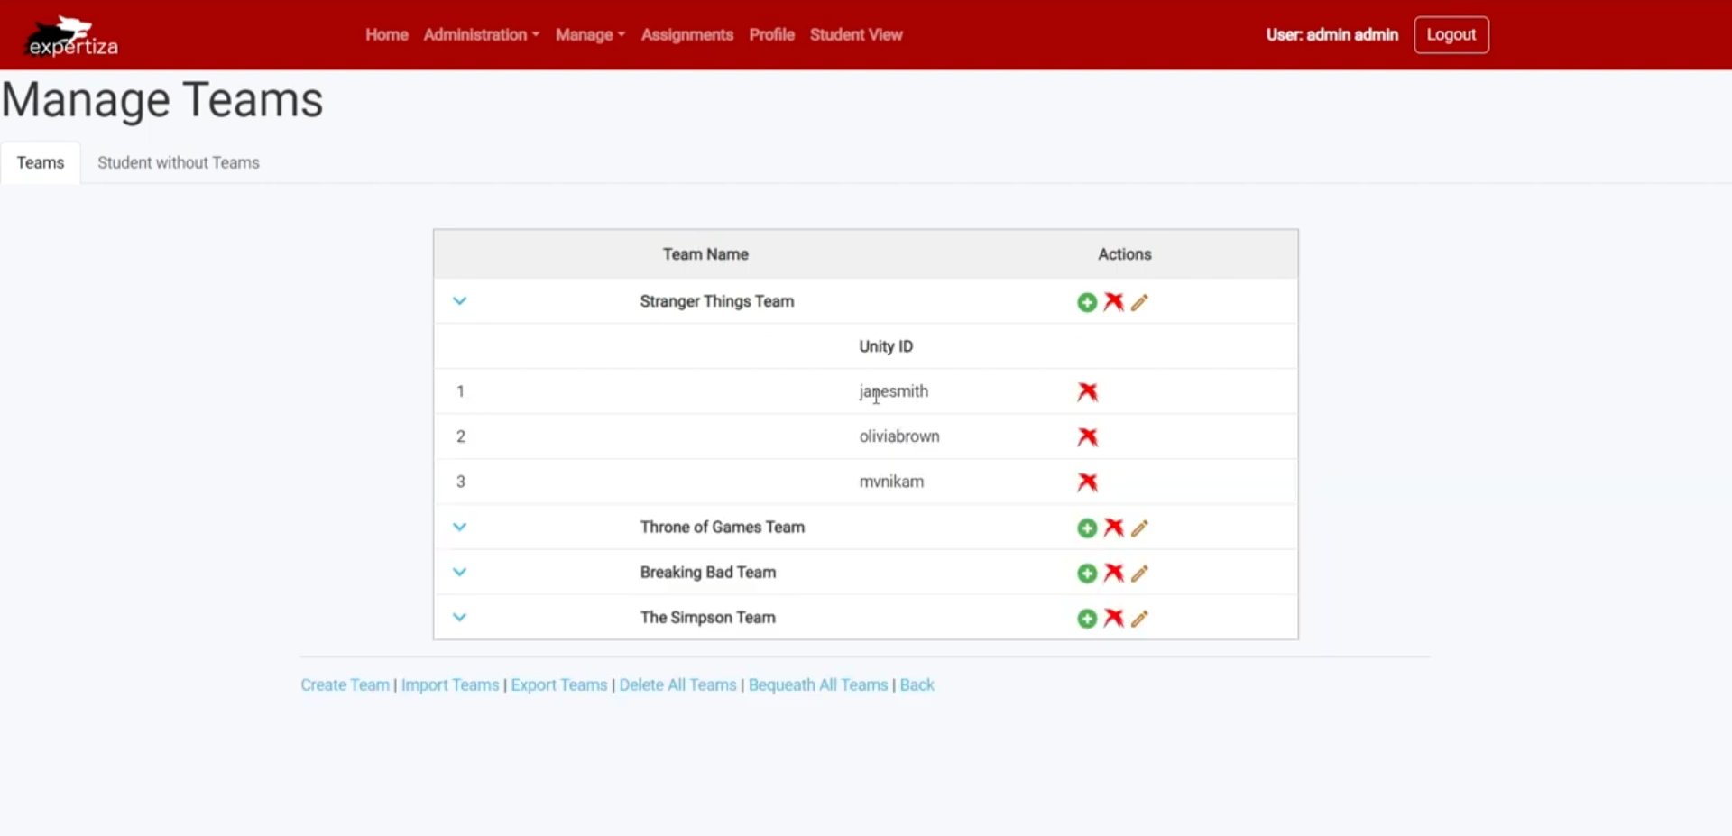Add member to Stranger Things Team
Viewport: 1732px width, 836px height.
tap(1087, 302)
